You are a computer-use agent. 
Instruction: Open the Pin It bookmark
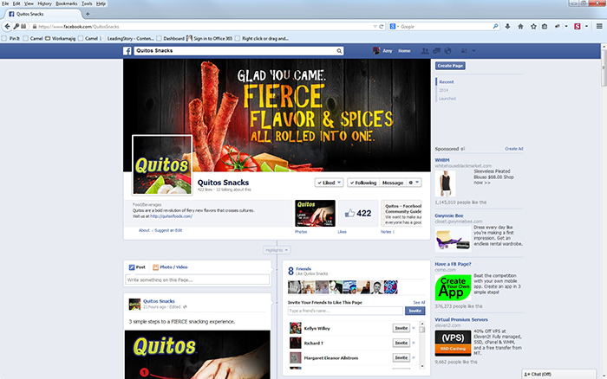click(x=10, y=38)
